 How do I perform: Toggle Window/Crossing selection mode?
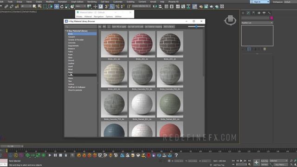50,6
